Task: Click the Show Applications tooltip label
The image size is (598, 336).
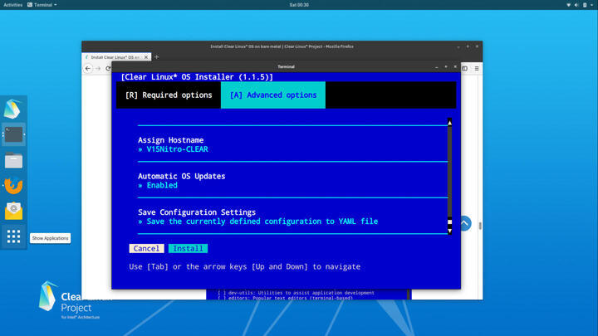Action: point(51,238)
